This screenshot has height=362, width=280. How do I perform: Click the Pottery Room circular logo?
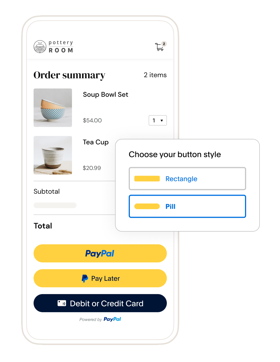pyautogui.click(x=40, y=47)
